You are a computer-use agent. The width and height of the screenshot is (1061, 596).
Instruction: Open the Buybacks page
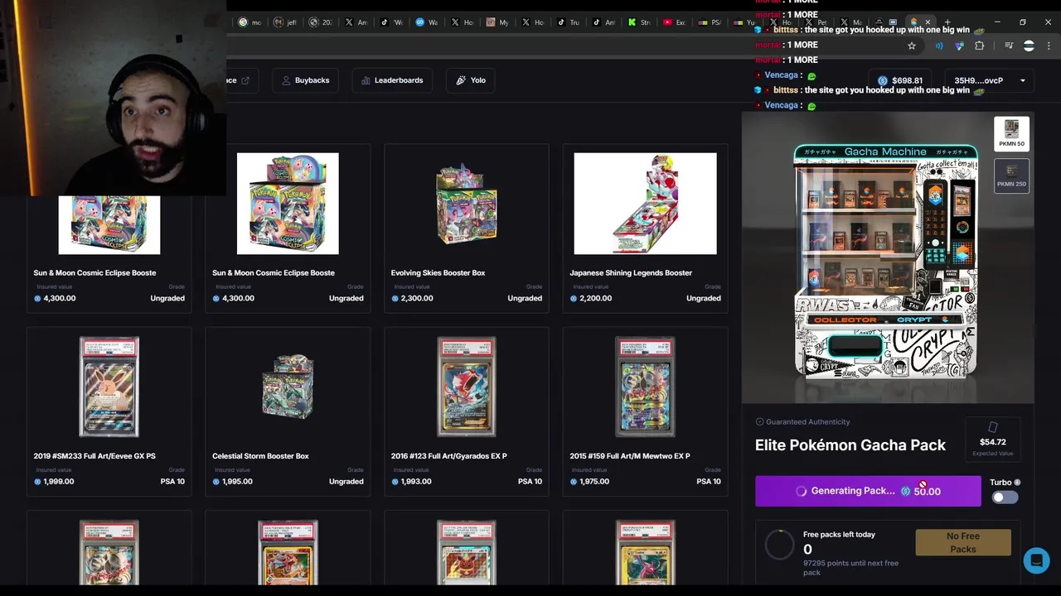[x=305, y=80]
